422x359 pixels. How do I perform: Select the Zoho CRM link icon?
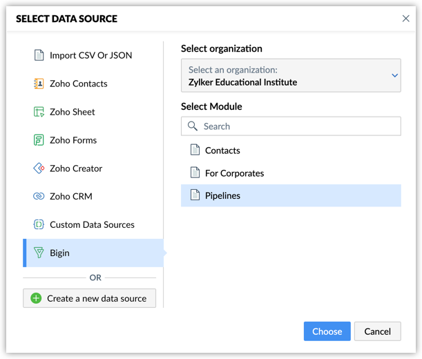click(x=39, y=196)
